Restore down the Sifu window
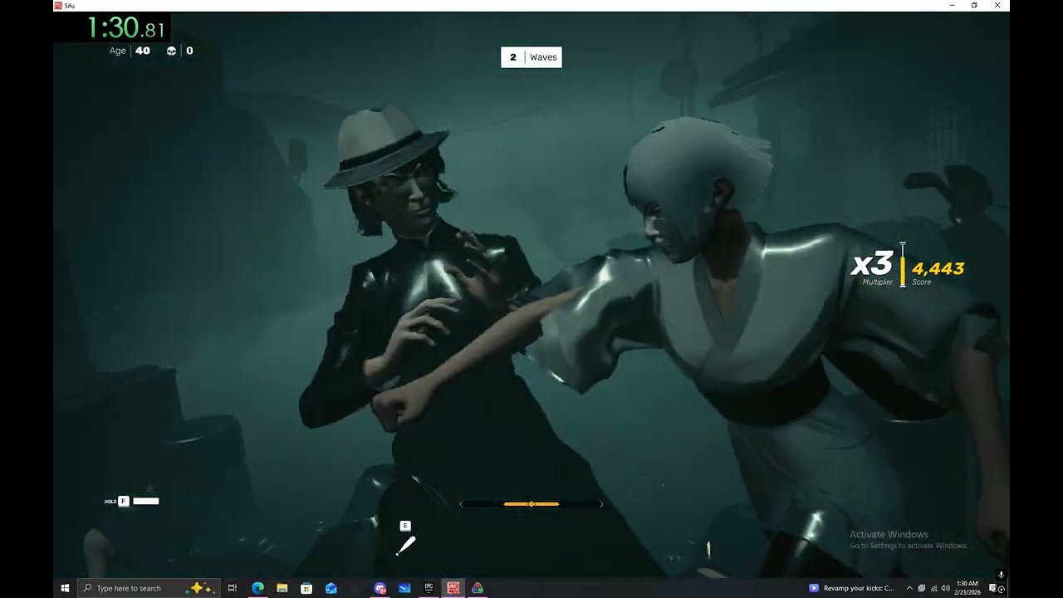Image resolution: width=1063 pixels, height=598 pixels. click(974, 6)
